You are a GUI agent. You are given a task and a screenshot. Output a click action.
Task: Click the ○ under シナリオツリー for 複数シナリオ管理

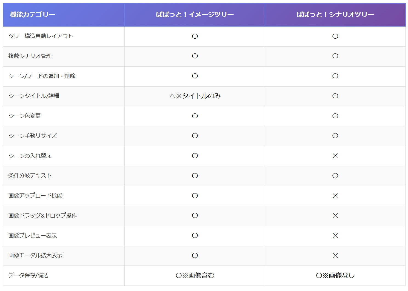pos(335,56)
